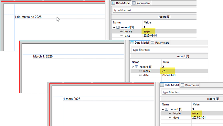The height and width of the screenshot is (126, 223).
Task: Select the locale row with value fr-ca
Action: pos(192,113)
